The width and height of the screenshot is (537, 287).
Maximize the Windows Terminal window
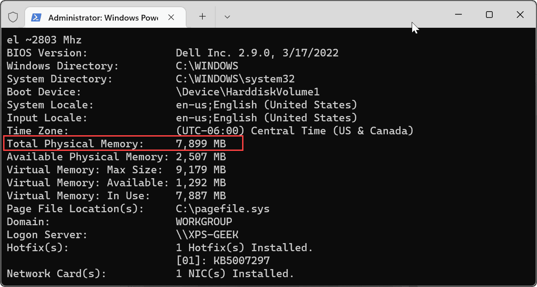click(x=489, y=15)
